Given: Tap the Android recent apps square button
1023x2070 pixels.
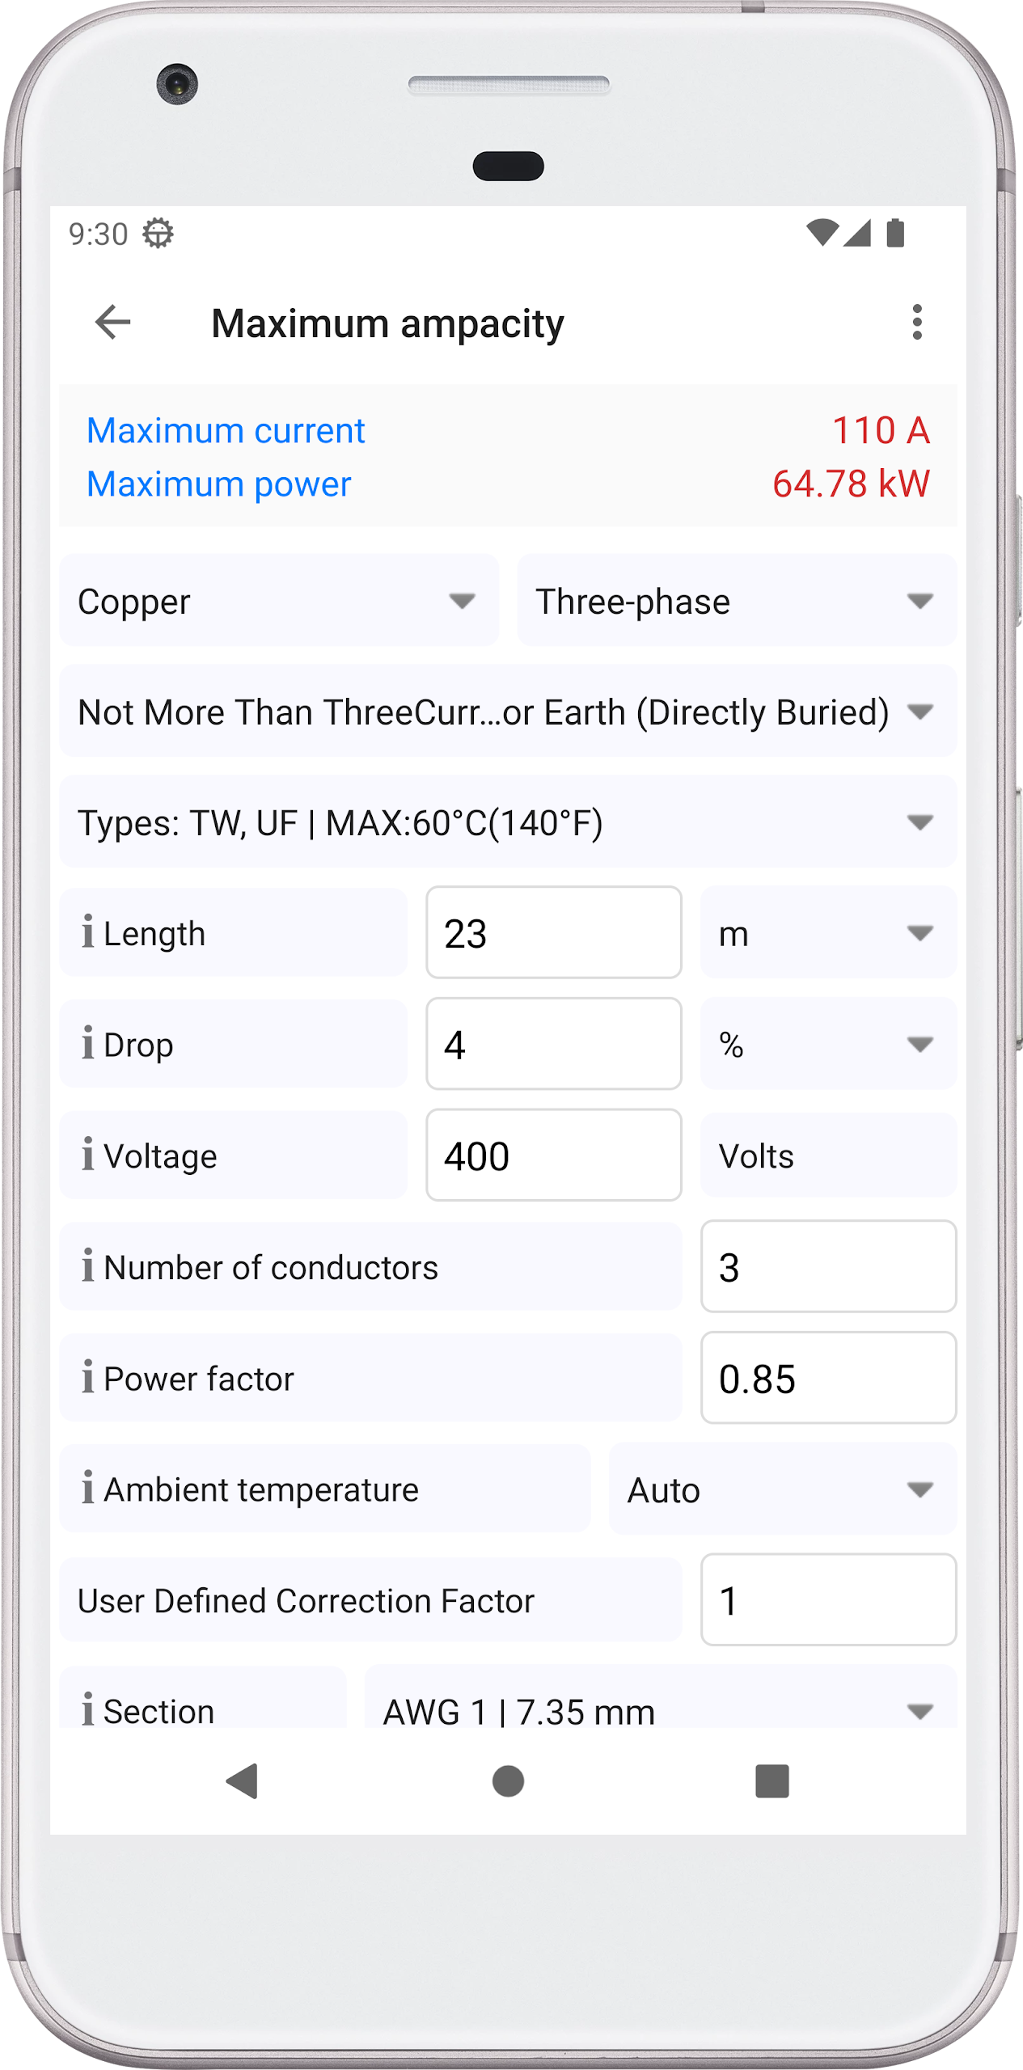Looking at the screenshot, I should click(771, 1781).
